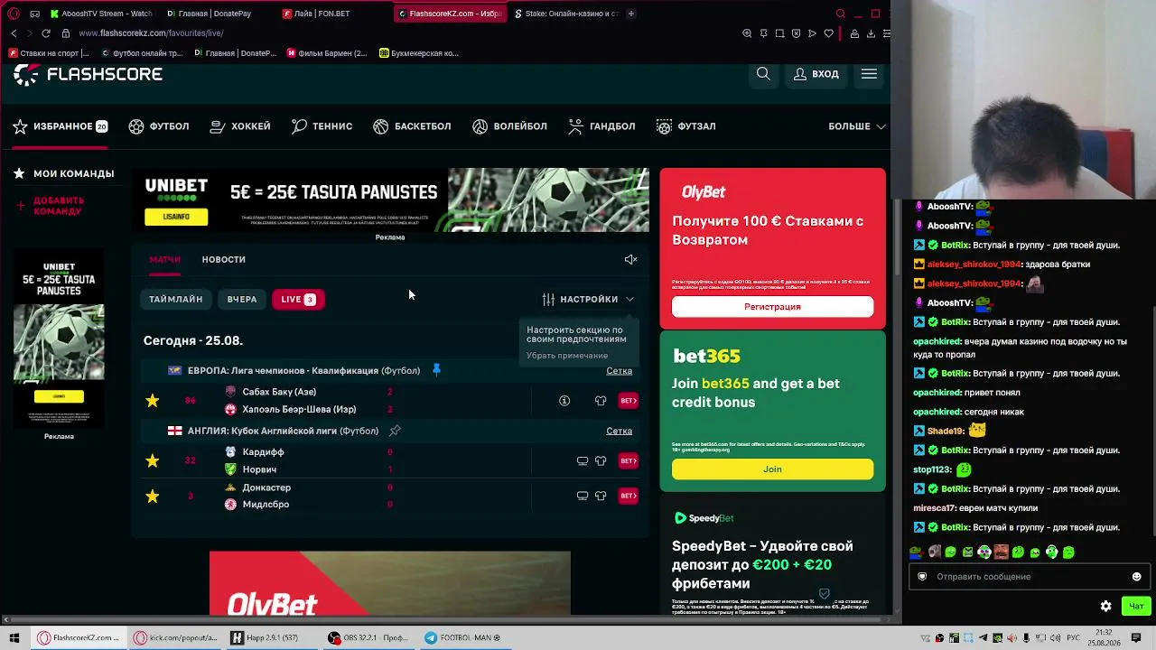Click Добавить команду link
The height and width of the screenshot is (650, 1156).
59,206
